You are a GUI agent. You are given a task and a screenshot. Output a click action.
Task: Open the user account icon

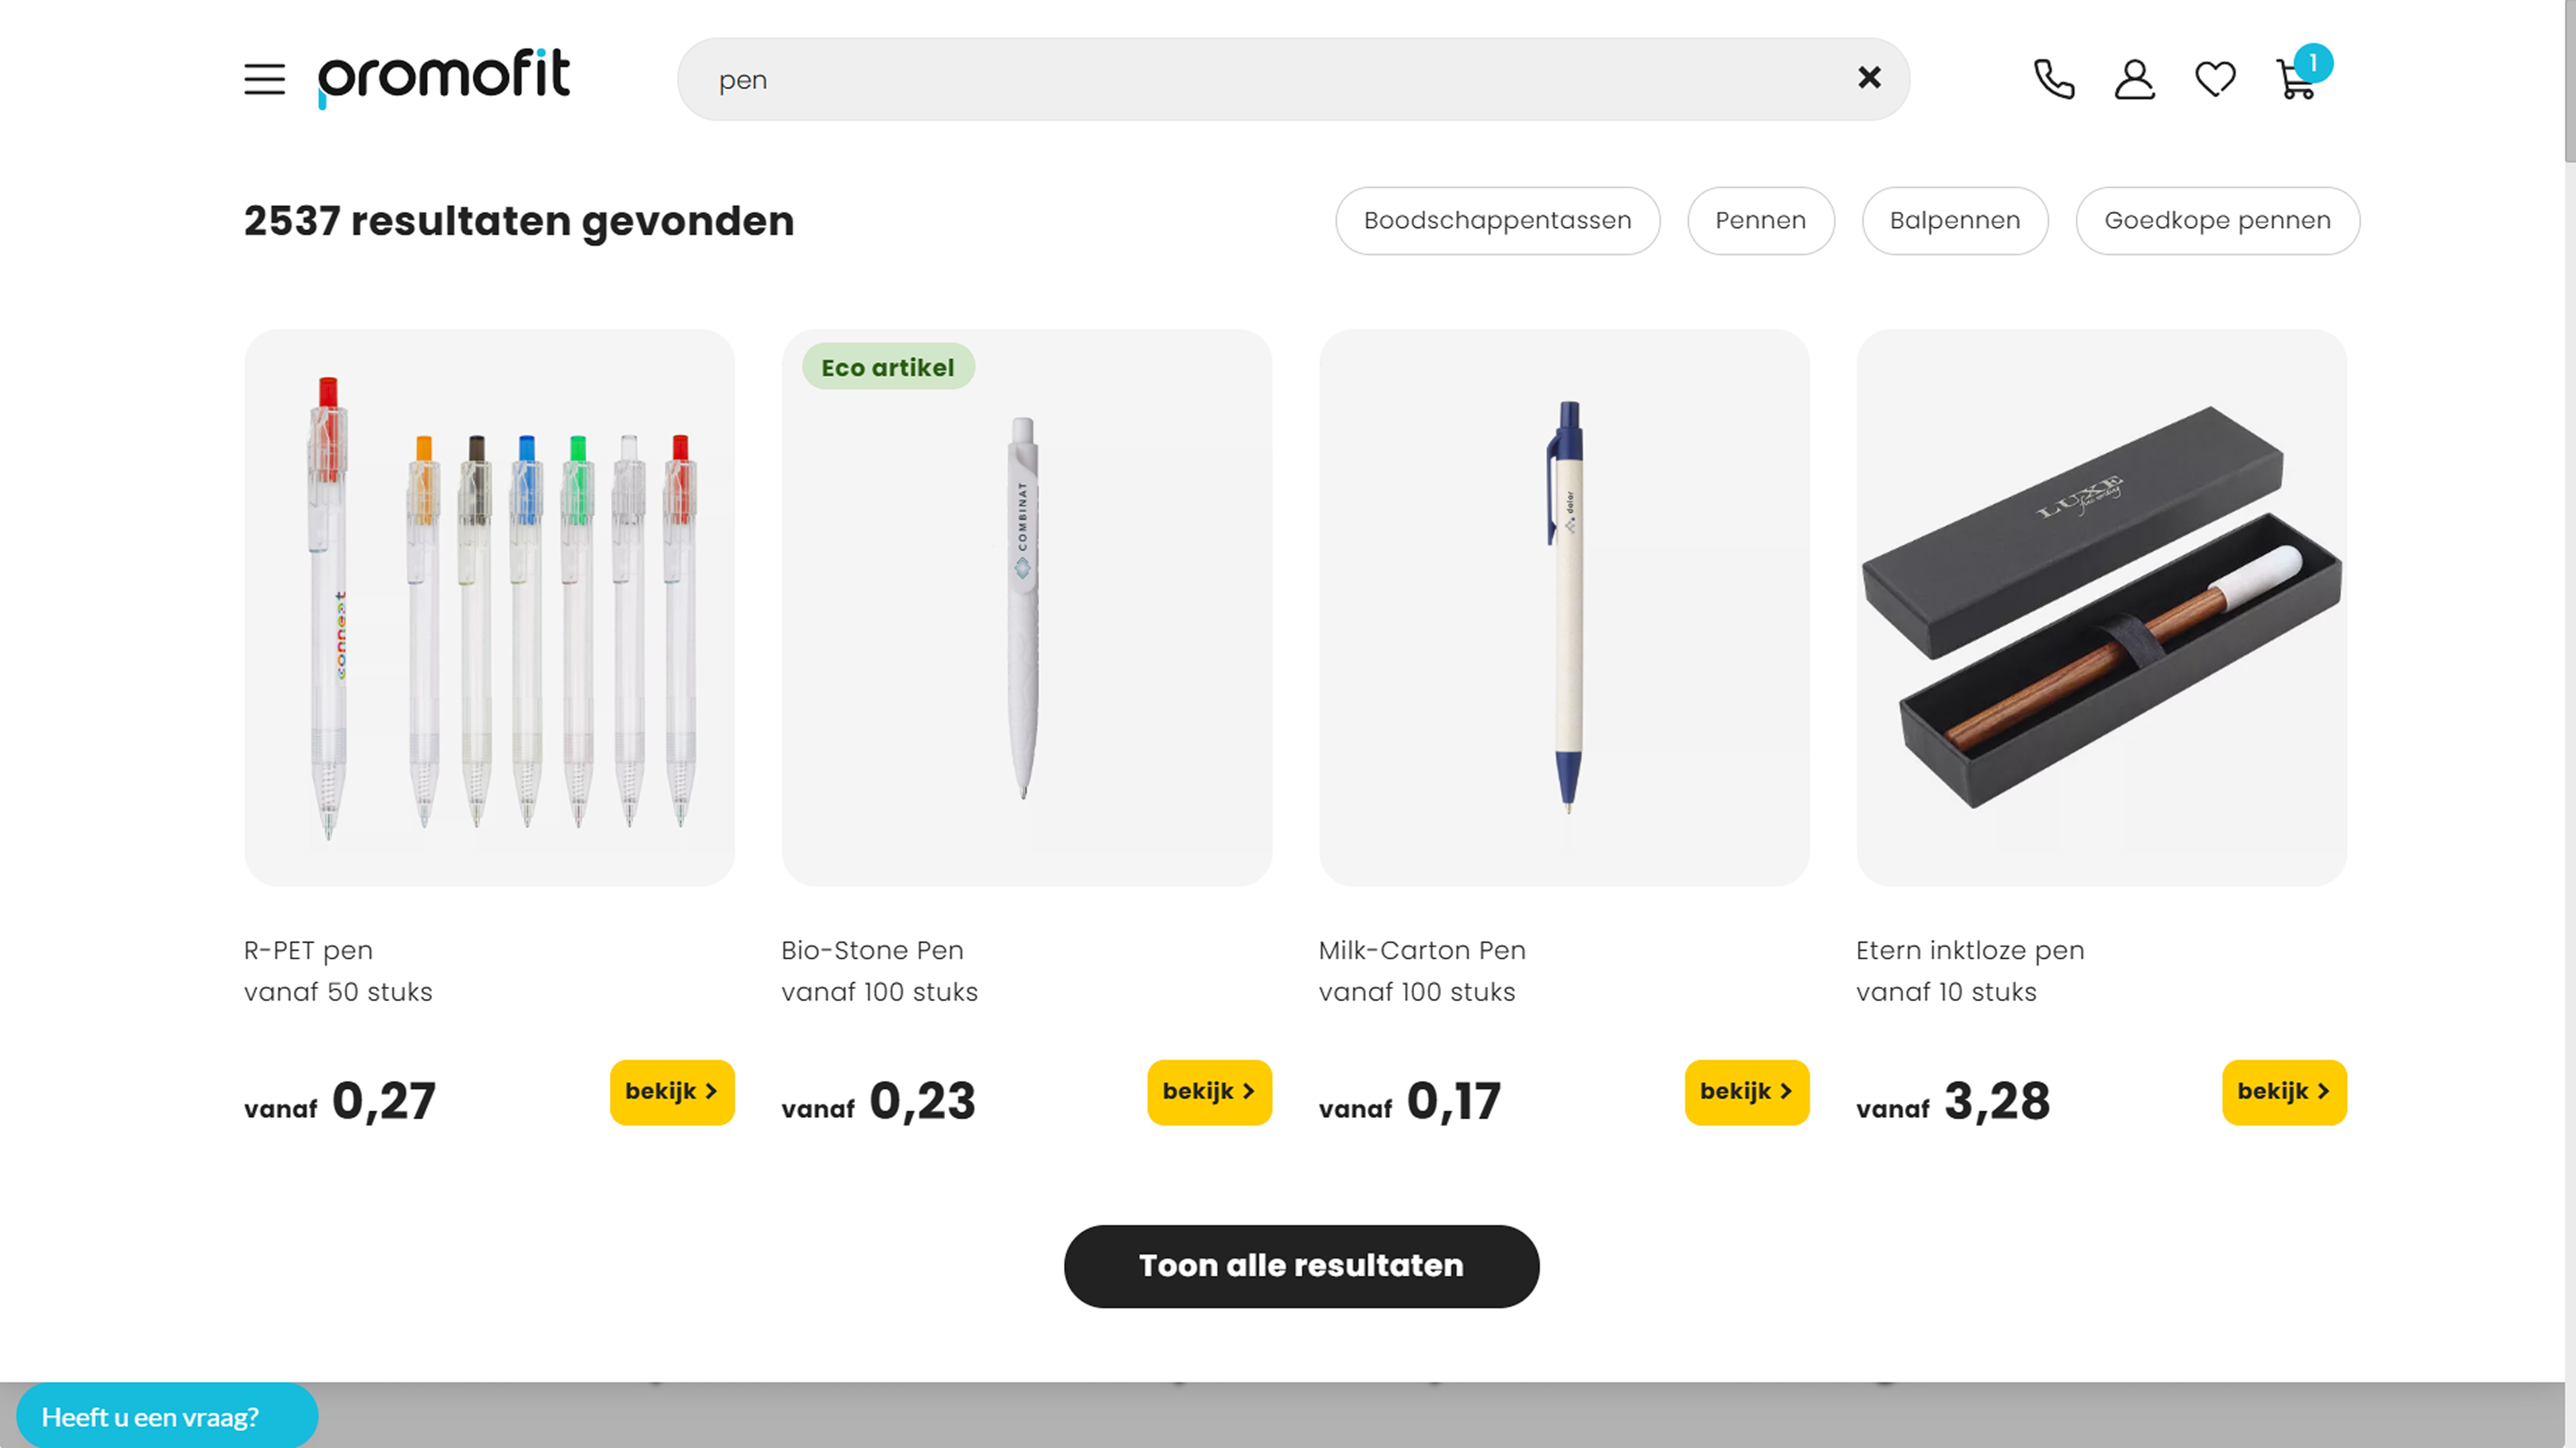click(2134, 79)
